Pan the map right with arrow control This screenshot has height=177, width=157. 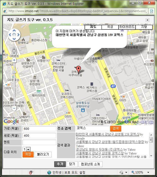18,35
